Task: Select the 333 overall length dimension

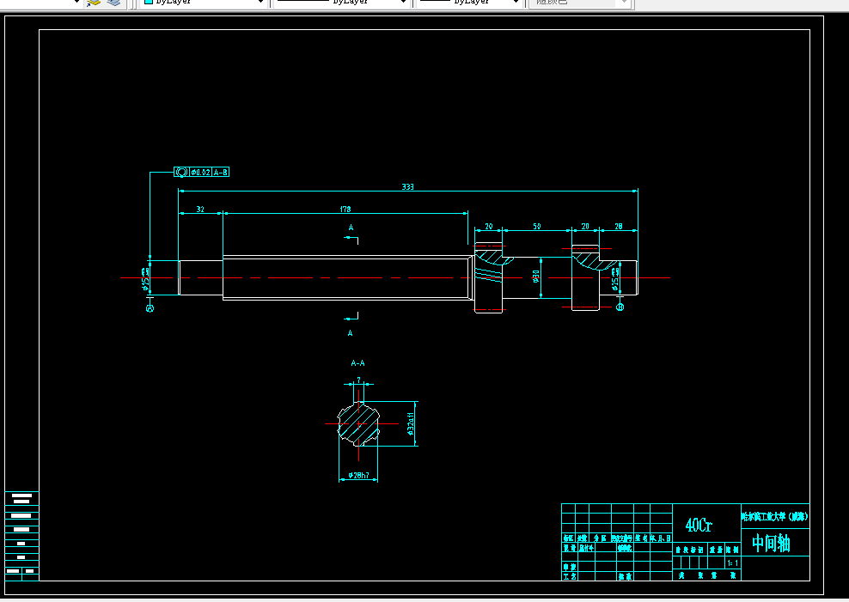Action: tap(407, 186)
